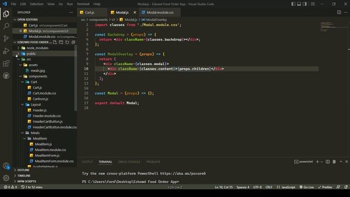The height and width of the screenshot is (197, 350).
Task: Collapse the Open Editors section
Action: pyautogui.click(x=15, y=20)
